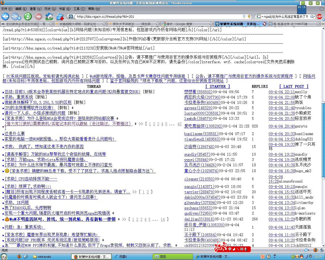The height and width of the screenshot is (260, 325).
Task: Click the Adblock Plus ABP icon
Action: 319,17
